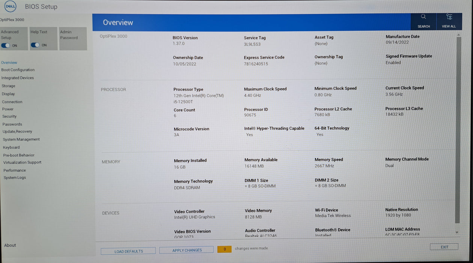Open Power settings

(x=8, y=109)
